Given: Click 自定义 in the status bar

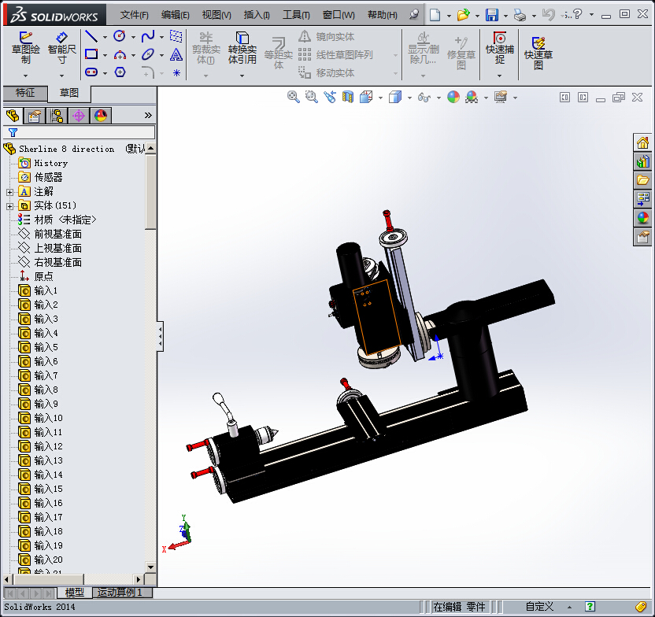Looking at the screenshot, I should (x=539, y=607).
